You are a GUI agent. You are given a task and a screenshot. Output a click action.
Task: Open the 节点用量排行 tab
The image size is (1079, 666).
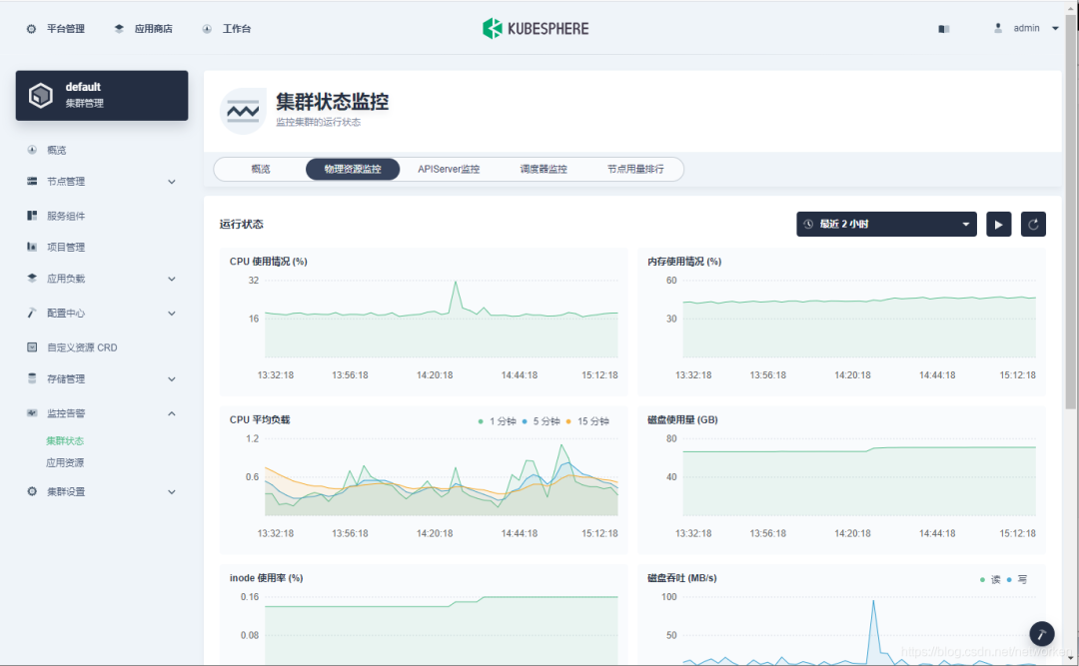pos(635,169)
